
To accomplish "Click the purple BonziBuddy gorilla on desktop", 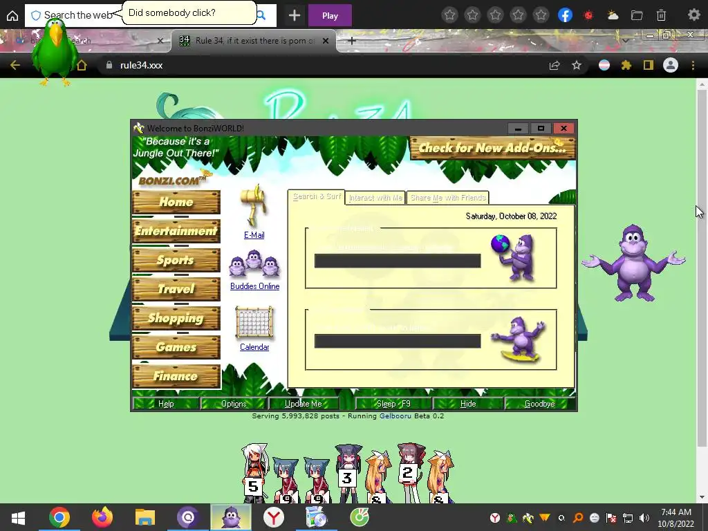I will [x=633, y=263].
